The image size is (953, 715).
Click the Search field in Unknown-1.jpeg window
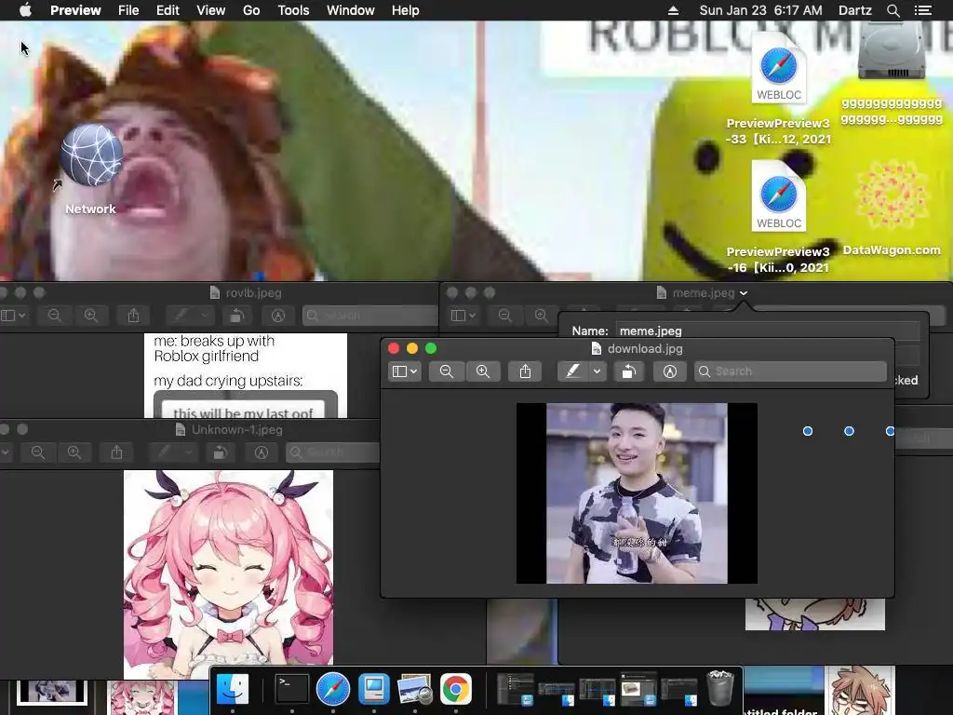(333, 452)
